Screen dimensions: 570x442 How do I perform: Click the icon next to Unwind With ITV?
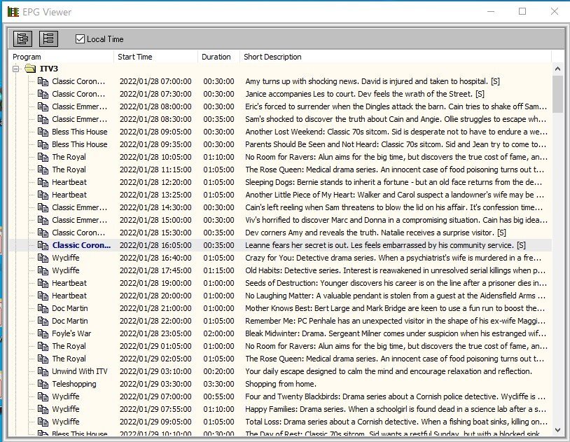tap(43, 371)
